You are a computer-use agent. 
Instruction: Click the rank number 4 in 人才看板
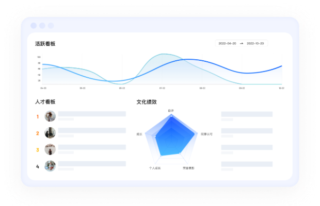click(x=38, y=166)
